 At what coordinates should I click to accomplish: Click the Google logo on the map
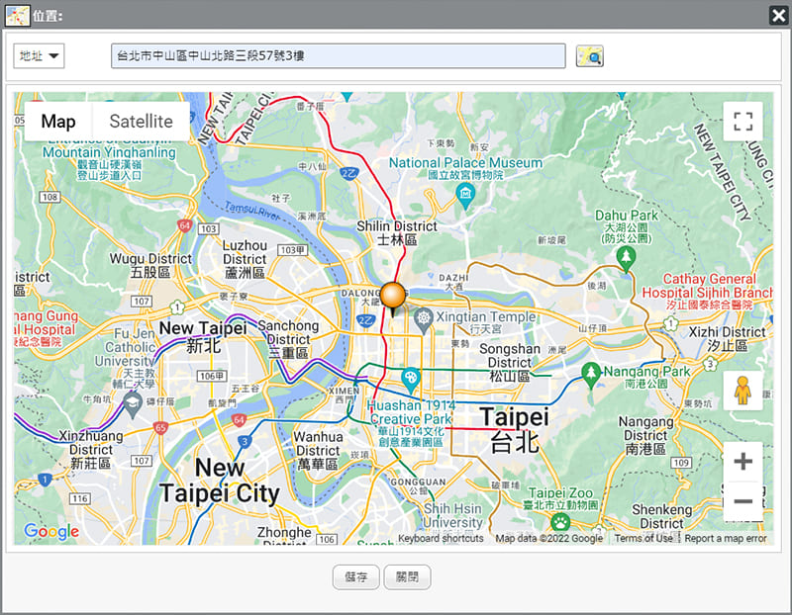pos(51,531)
